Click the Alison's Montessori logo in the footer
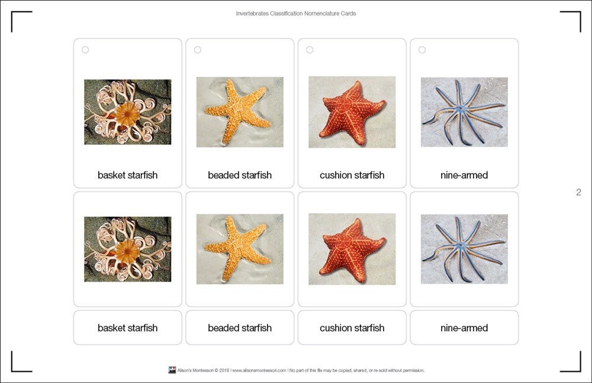Image resolution: width=592 pixels, height=383 pixels. [x=172, y=370]
